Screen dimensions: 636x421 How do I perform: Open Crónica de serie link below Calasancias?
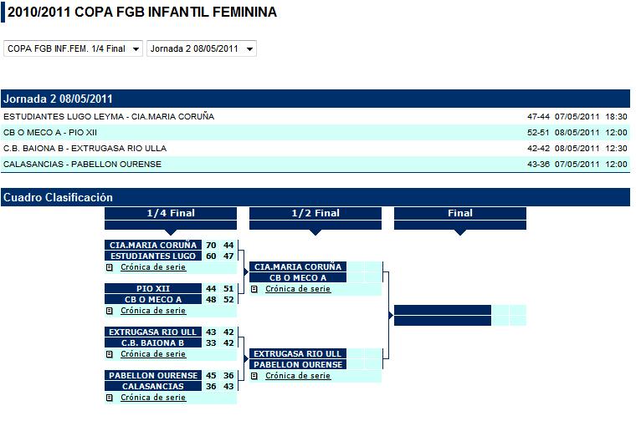click(x=153, y=398)
